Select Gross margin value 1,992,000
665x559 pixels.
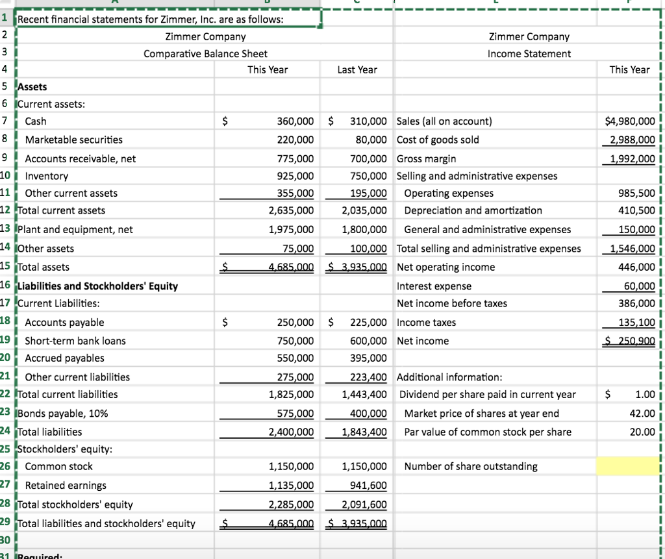coord(633,158)
